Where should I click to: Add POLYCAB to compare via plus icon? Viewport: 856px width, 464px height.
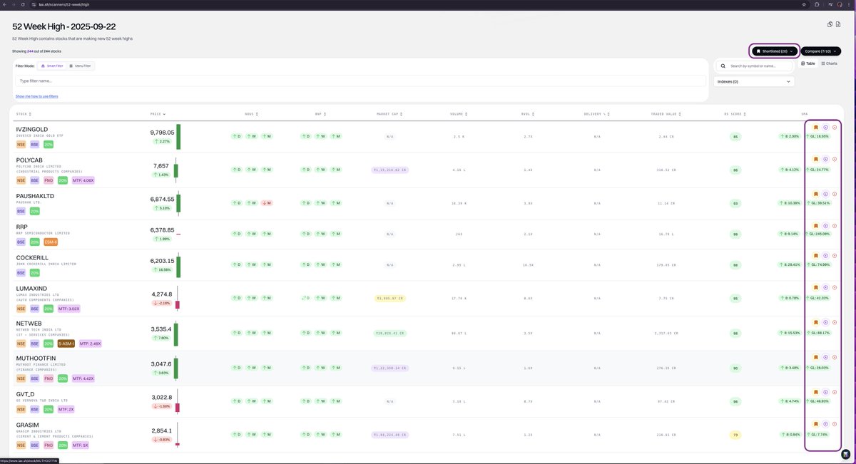click(825, 159)
